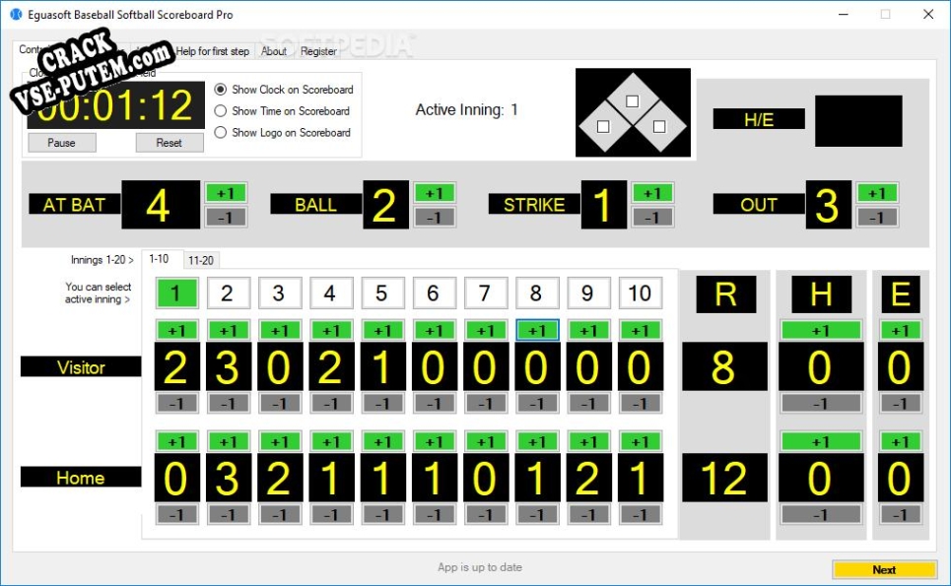Select inning 10 as active inning

coord(640,293)
